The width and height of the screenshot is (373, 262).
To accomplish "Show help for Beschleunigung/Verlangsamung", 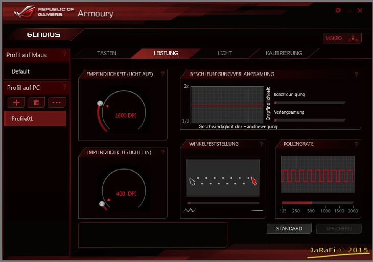I will (356, 74).
